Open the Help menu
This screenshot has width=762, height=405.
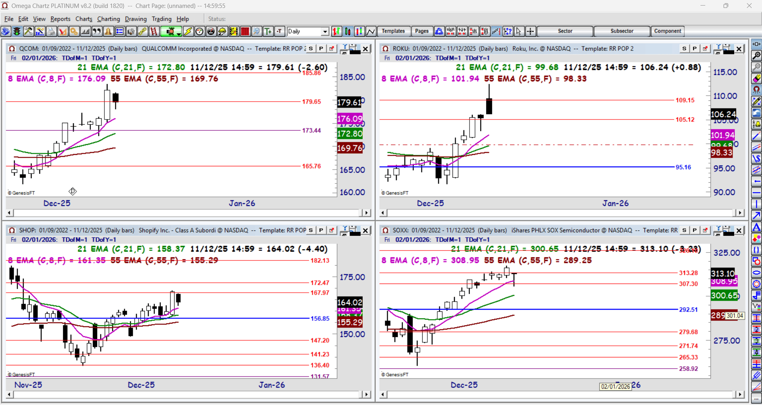coord(183,19)
